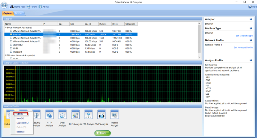Click the Adapter Status traffic graph
Viewport: 257px width, 138px height.
(x=102, y=84)
